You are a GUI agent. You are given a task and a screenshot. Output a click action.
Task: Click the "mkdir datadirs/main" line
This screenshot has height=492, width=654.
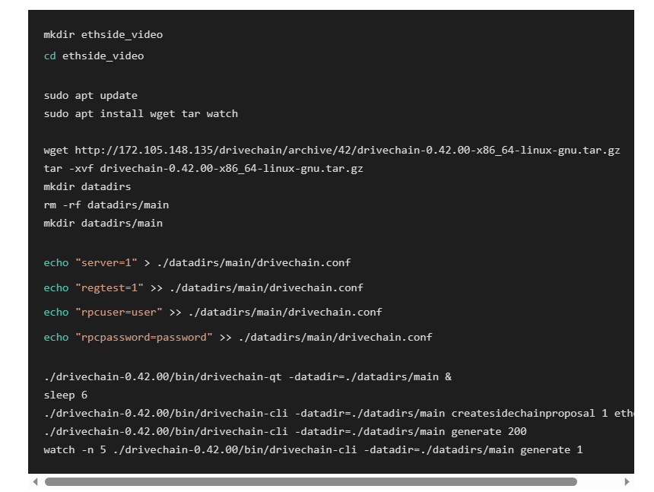click(103, 223)
